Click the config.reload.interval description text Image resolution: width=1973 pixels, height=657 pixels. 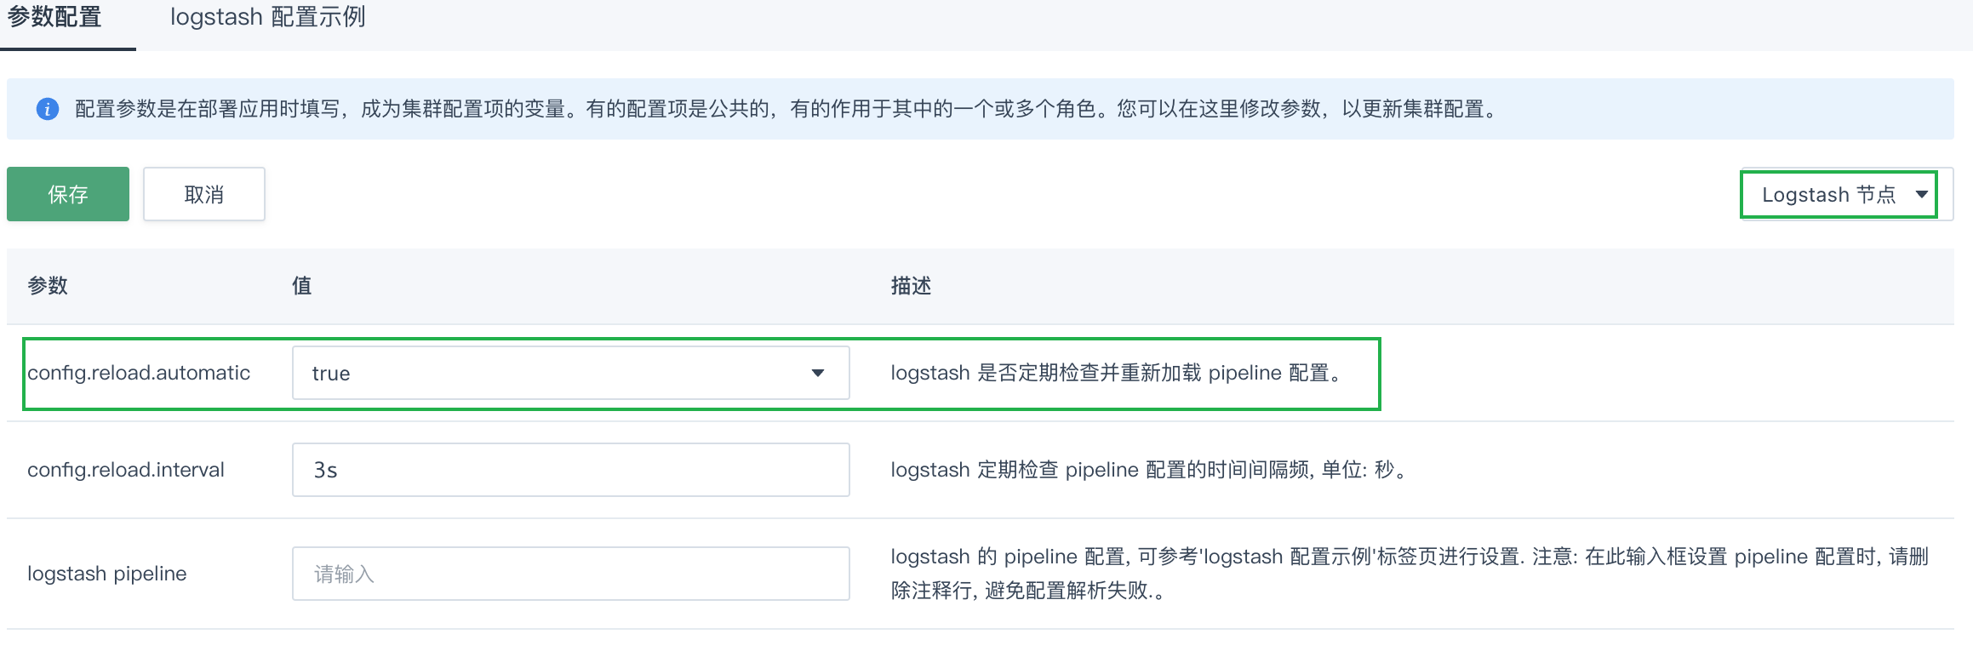coord(1147,470)
